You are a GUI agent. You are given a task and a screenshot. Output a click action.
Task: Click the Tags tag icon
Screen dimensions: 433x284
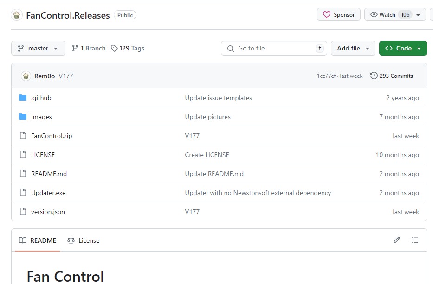114,48
